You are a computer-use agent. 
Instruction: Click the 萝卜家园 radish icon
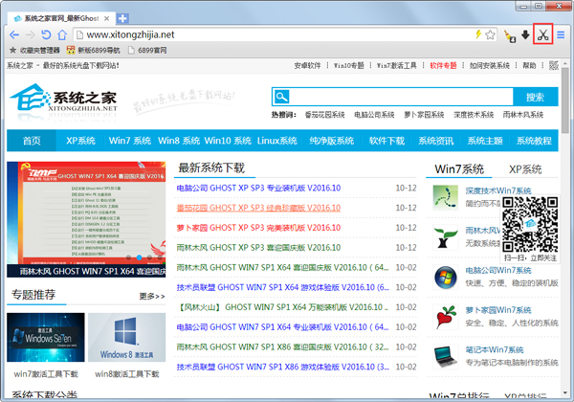(445, 317)
